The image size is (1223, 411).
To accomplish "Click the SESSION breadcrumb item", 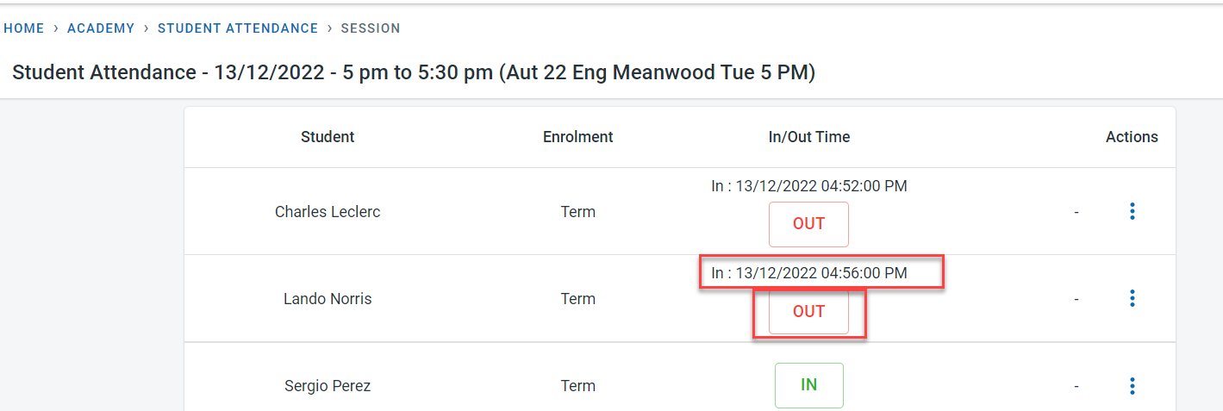I will (x=371, y=28).
